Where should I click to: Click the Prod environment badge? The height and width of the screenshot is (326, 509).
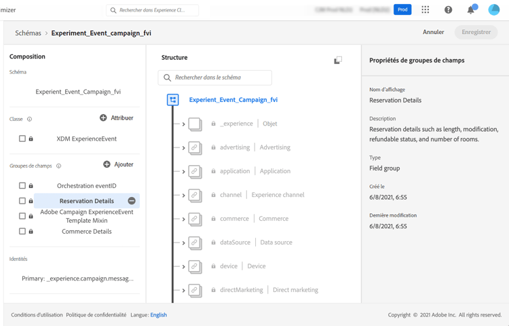[x=402, y=10]
